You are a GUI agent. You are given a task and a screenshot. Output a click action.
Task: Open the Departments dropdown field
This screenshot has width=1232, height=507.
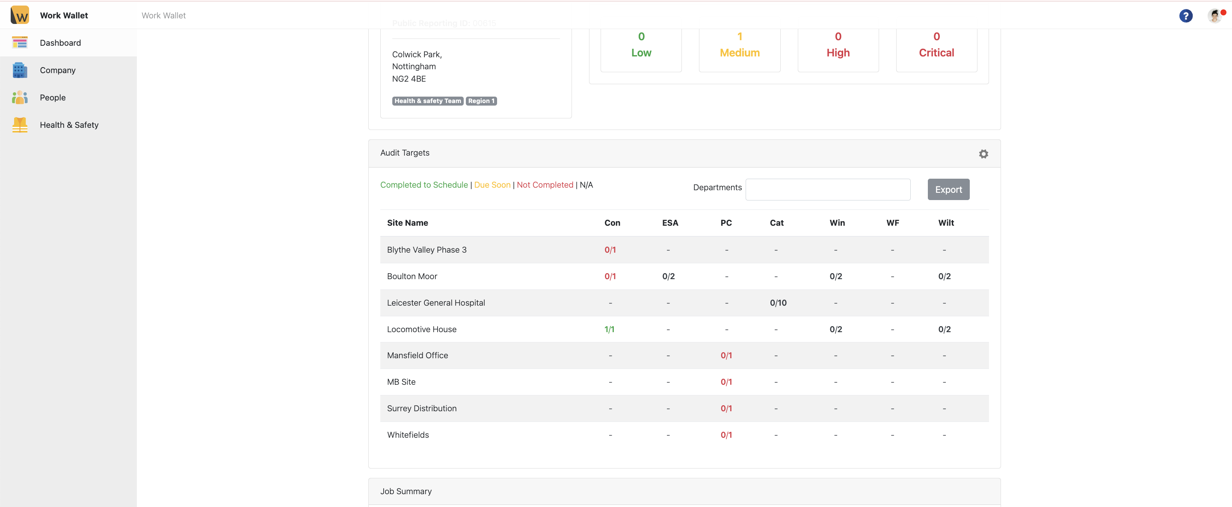(827, 189)
